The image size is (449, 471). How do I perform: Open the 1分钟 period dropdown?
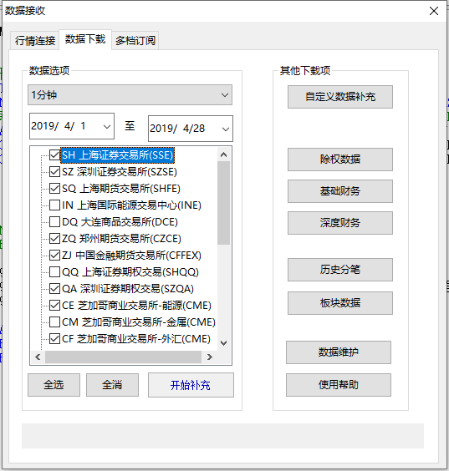coord(130,95)
